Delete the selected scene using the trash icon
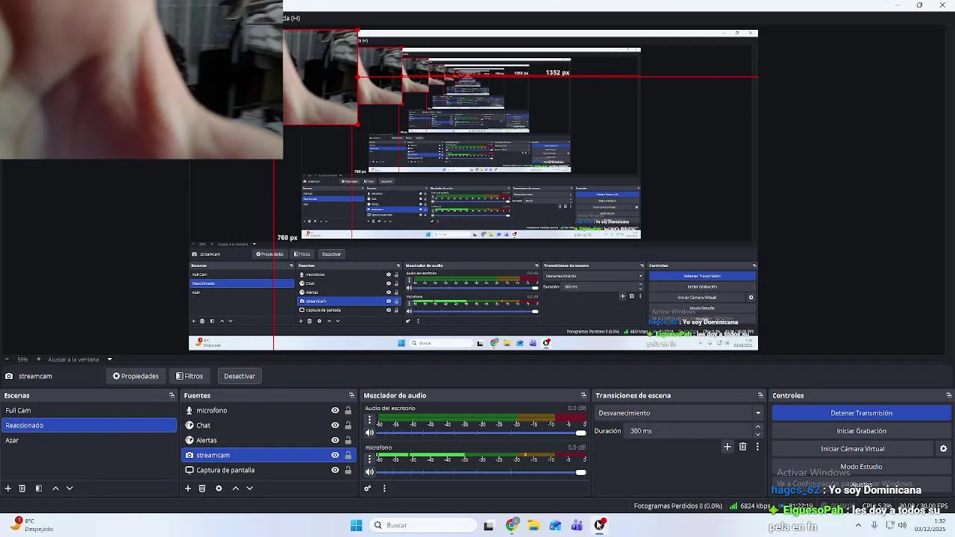The height and width of the screenshot is (537, 955). (x=22, y=489)
